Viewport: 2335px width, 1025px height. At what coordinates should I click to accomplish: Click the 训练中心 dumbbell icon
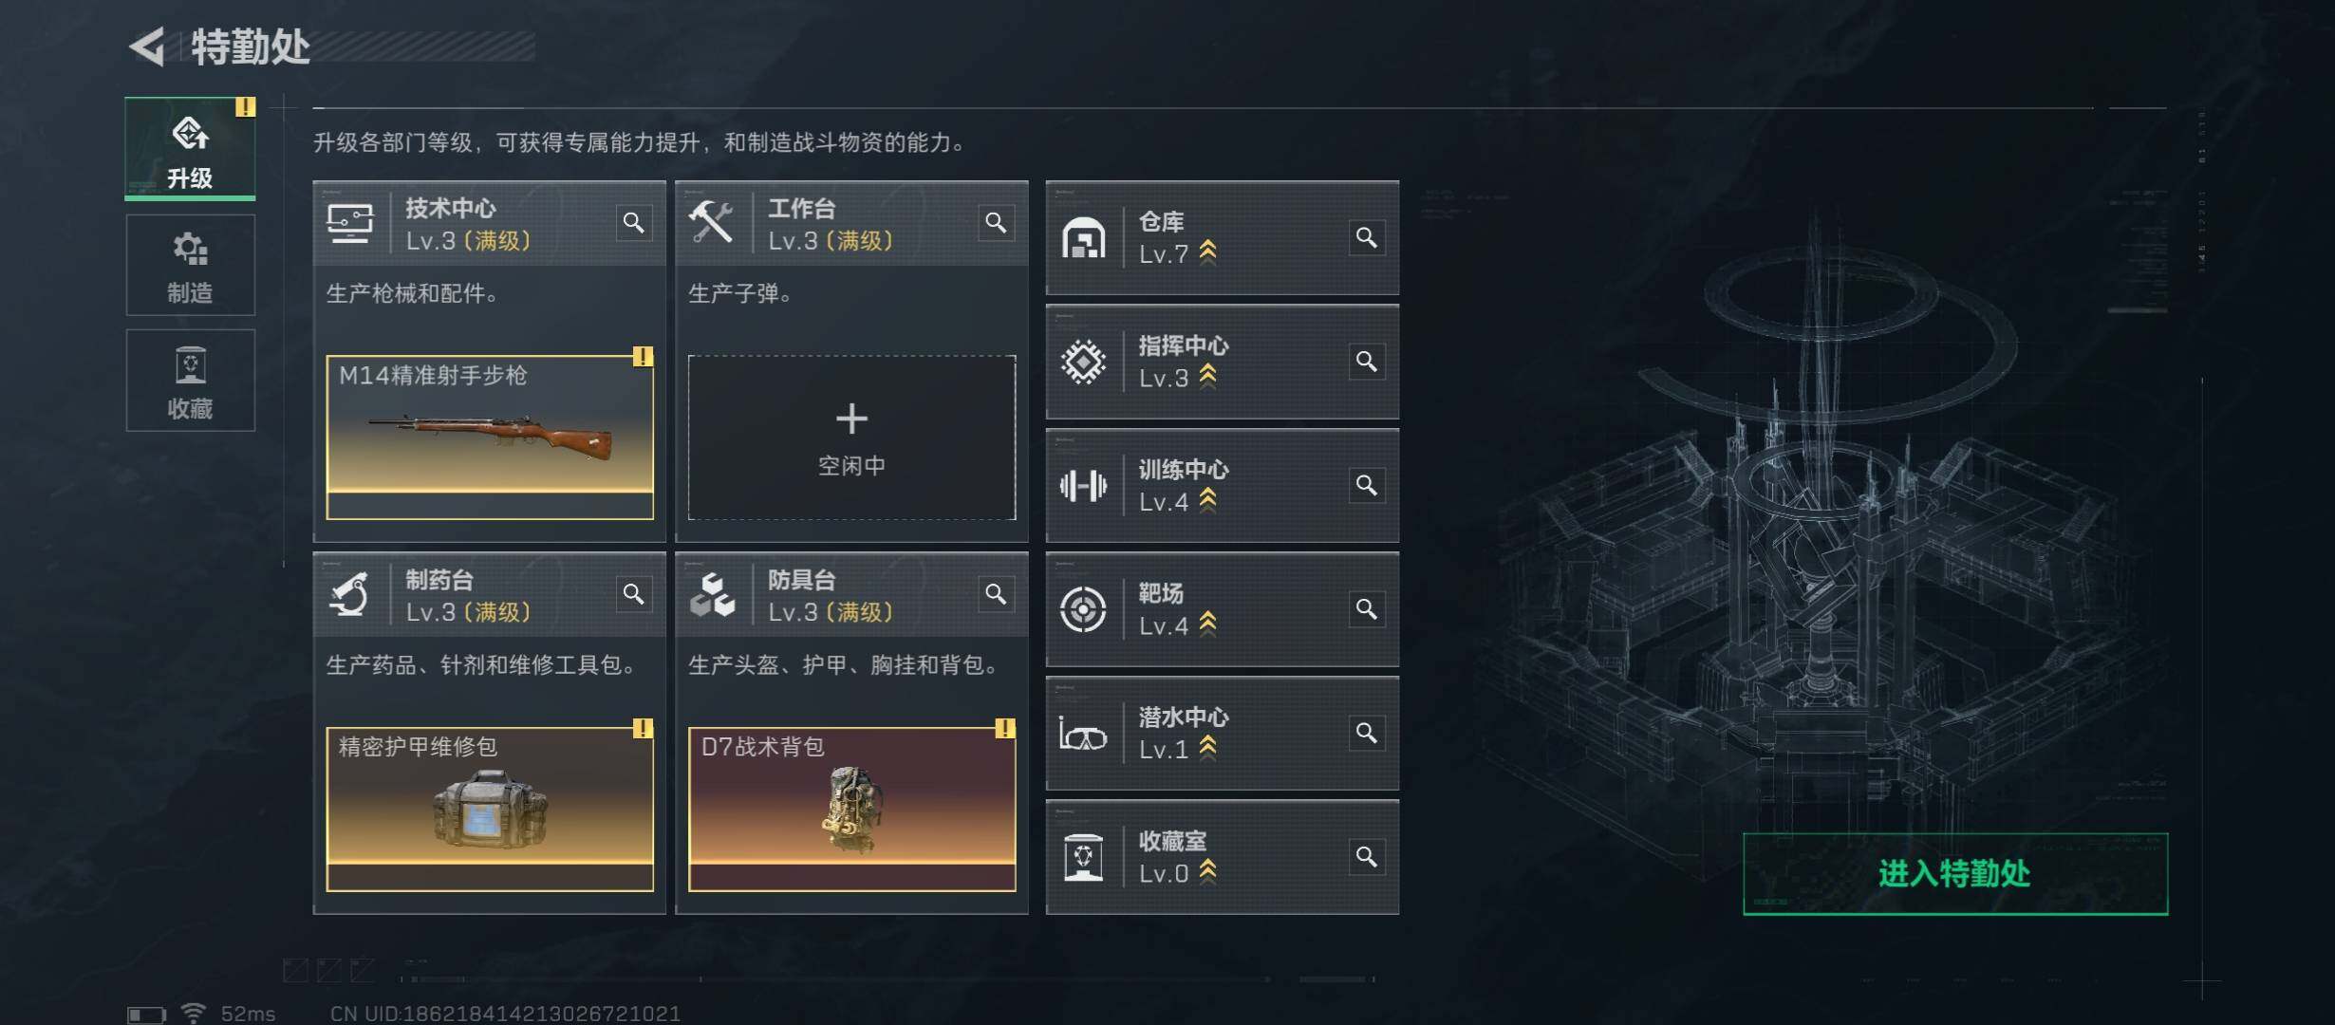1083,486
